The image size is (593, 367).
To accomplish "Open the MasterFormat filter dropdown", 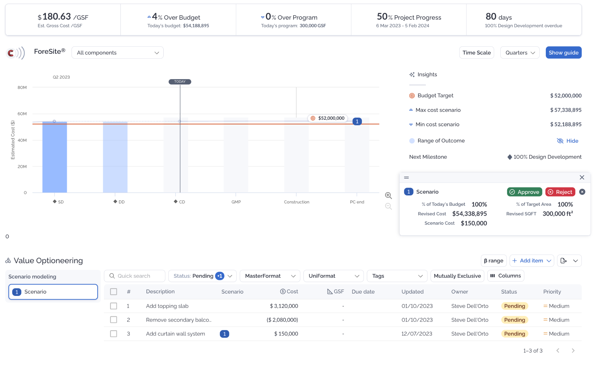I will tap(270, 276).
